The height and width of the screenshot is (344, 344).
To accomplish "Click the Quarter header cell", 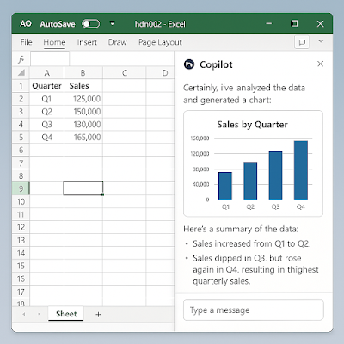I will pos(46,86).
